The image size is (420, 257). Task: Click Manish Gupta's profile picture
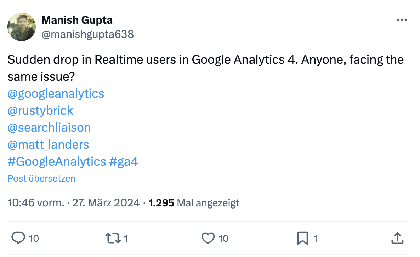(21, 27)
